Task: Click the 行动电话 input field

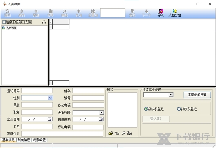Action: [x=88, y=127]
